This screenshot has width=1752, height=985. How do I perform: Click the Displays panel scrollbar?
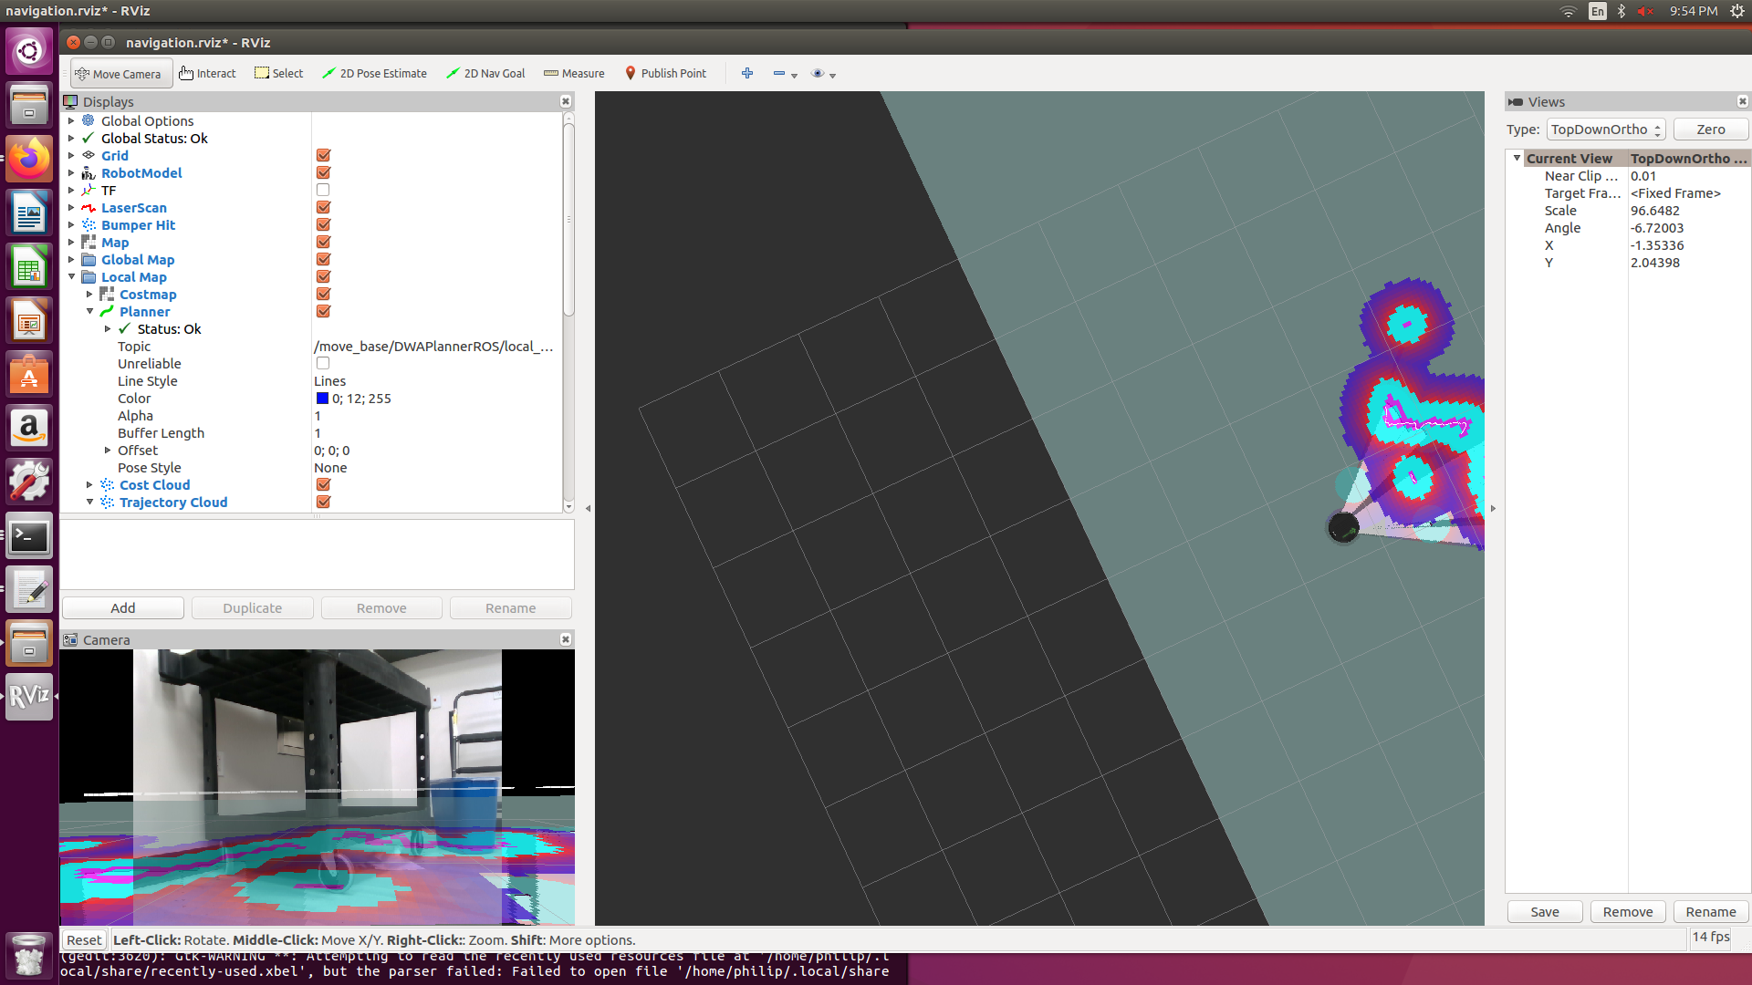click(568, 219)
